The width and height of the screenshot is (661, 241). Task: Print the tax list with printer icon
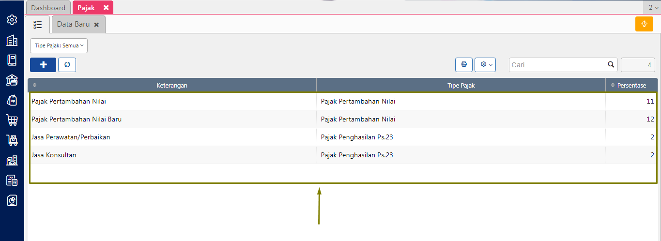(x=464, y=65)
